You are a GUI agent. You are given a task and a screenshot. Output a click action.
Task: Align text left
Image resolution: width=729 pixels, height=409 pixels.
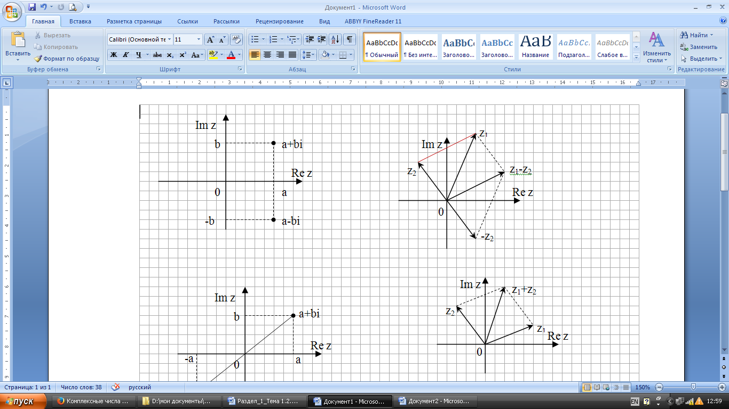[x=255, y=54]
